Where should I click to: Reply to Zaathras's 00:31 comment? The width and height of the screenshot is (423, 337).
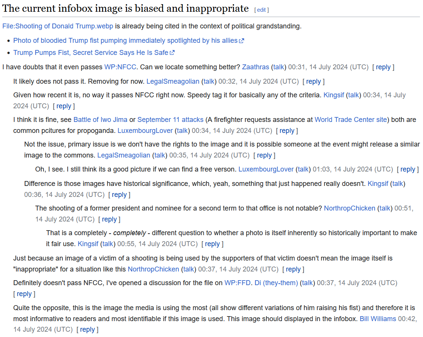(383, 67)
